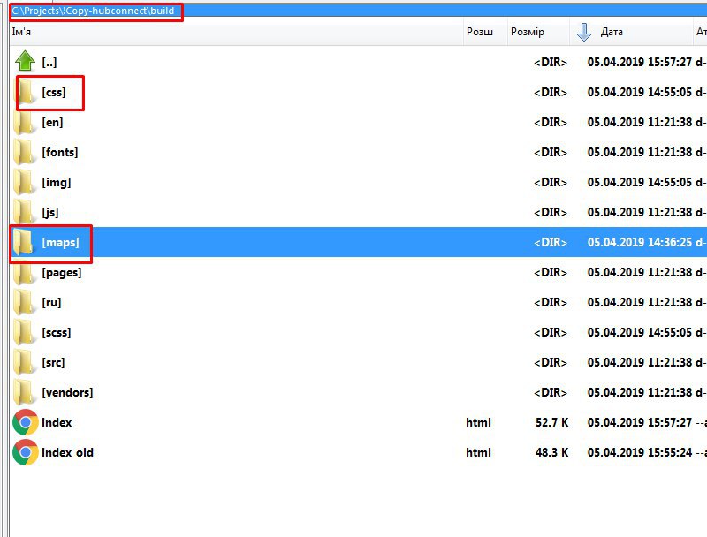The image size is (707, 537).
Task: Select the maps folder icon
Action: pyautogui.click(x=23, y=242)
